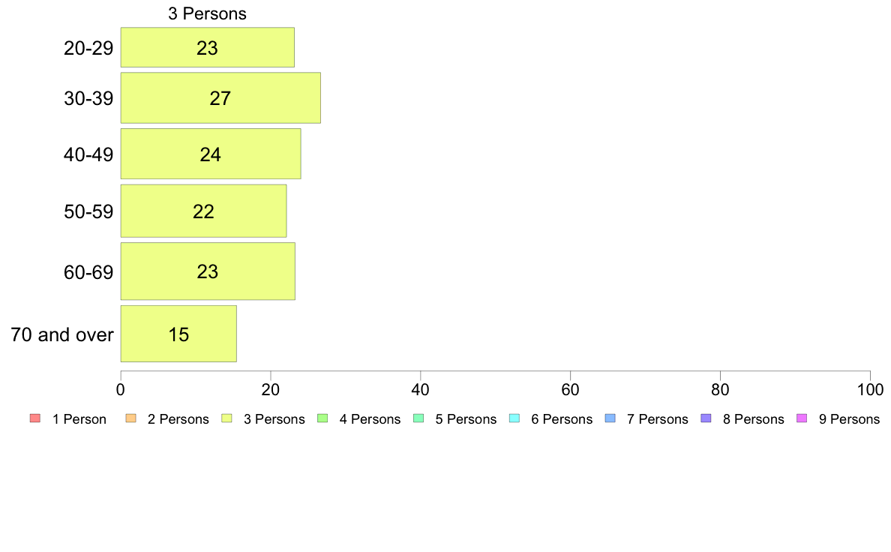The height and width of the screenshot is (552, 891).
Task: Select the 70 and over bar
Action: (178, 334)
